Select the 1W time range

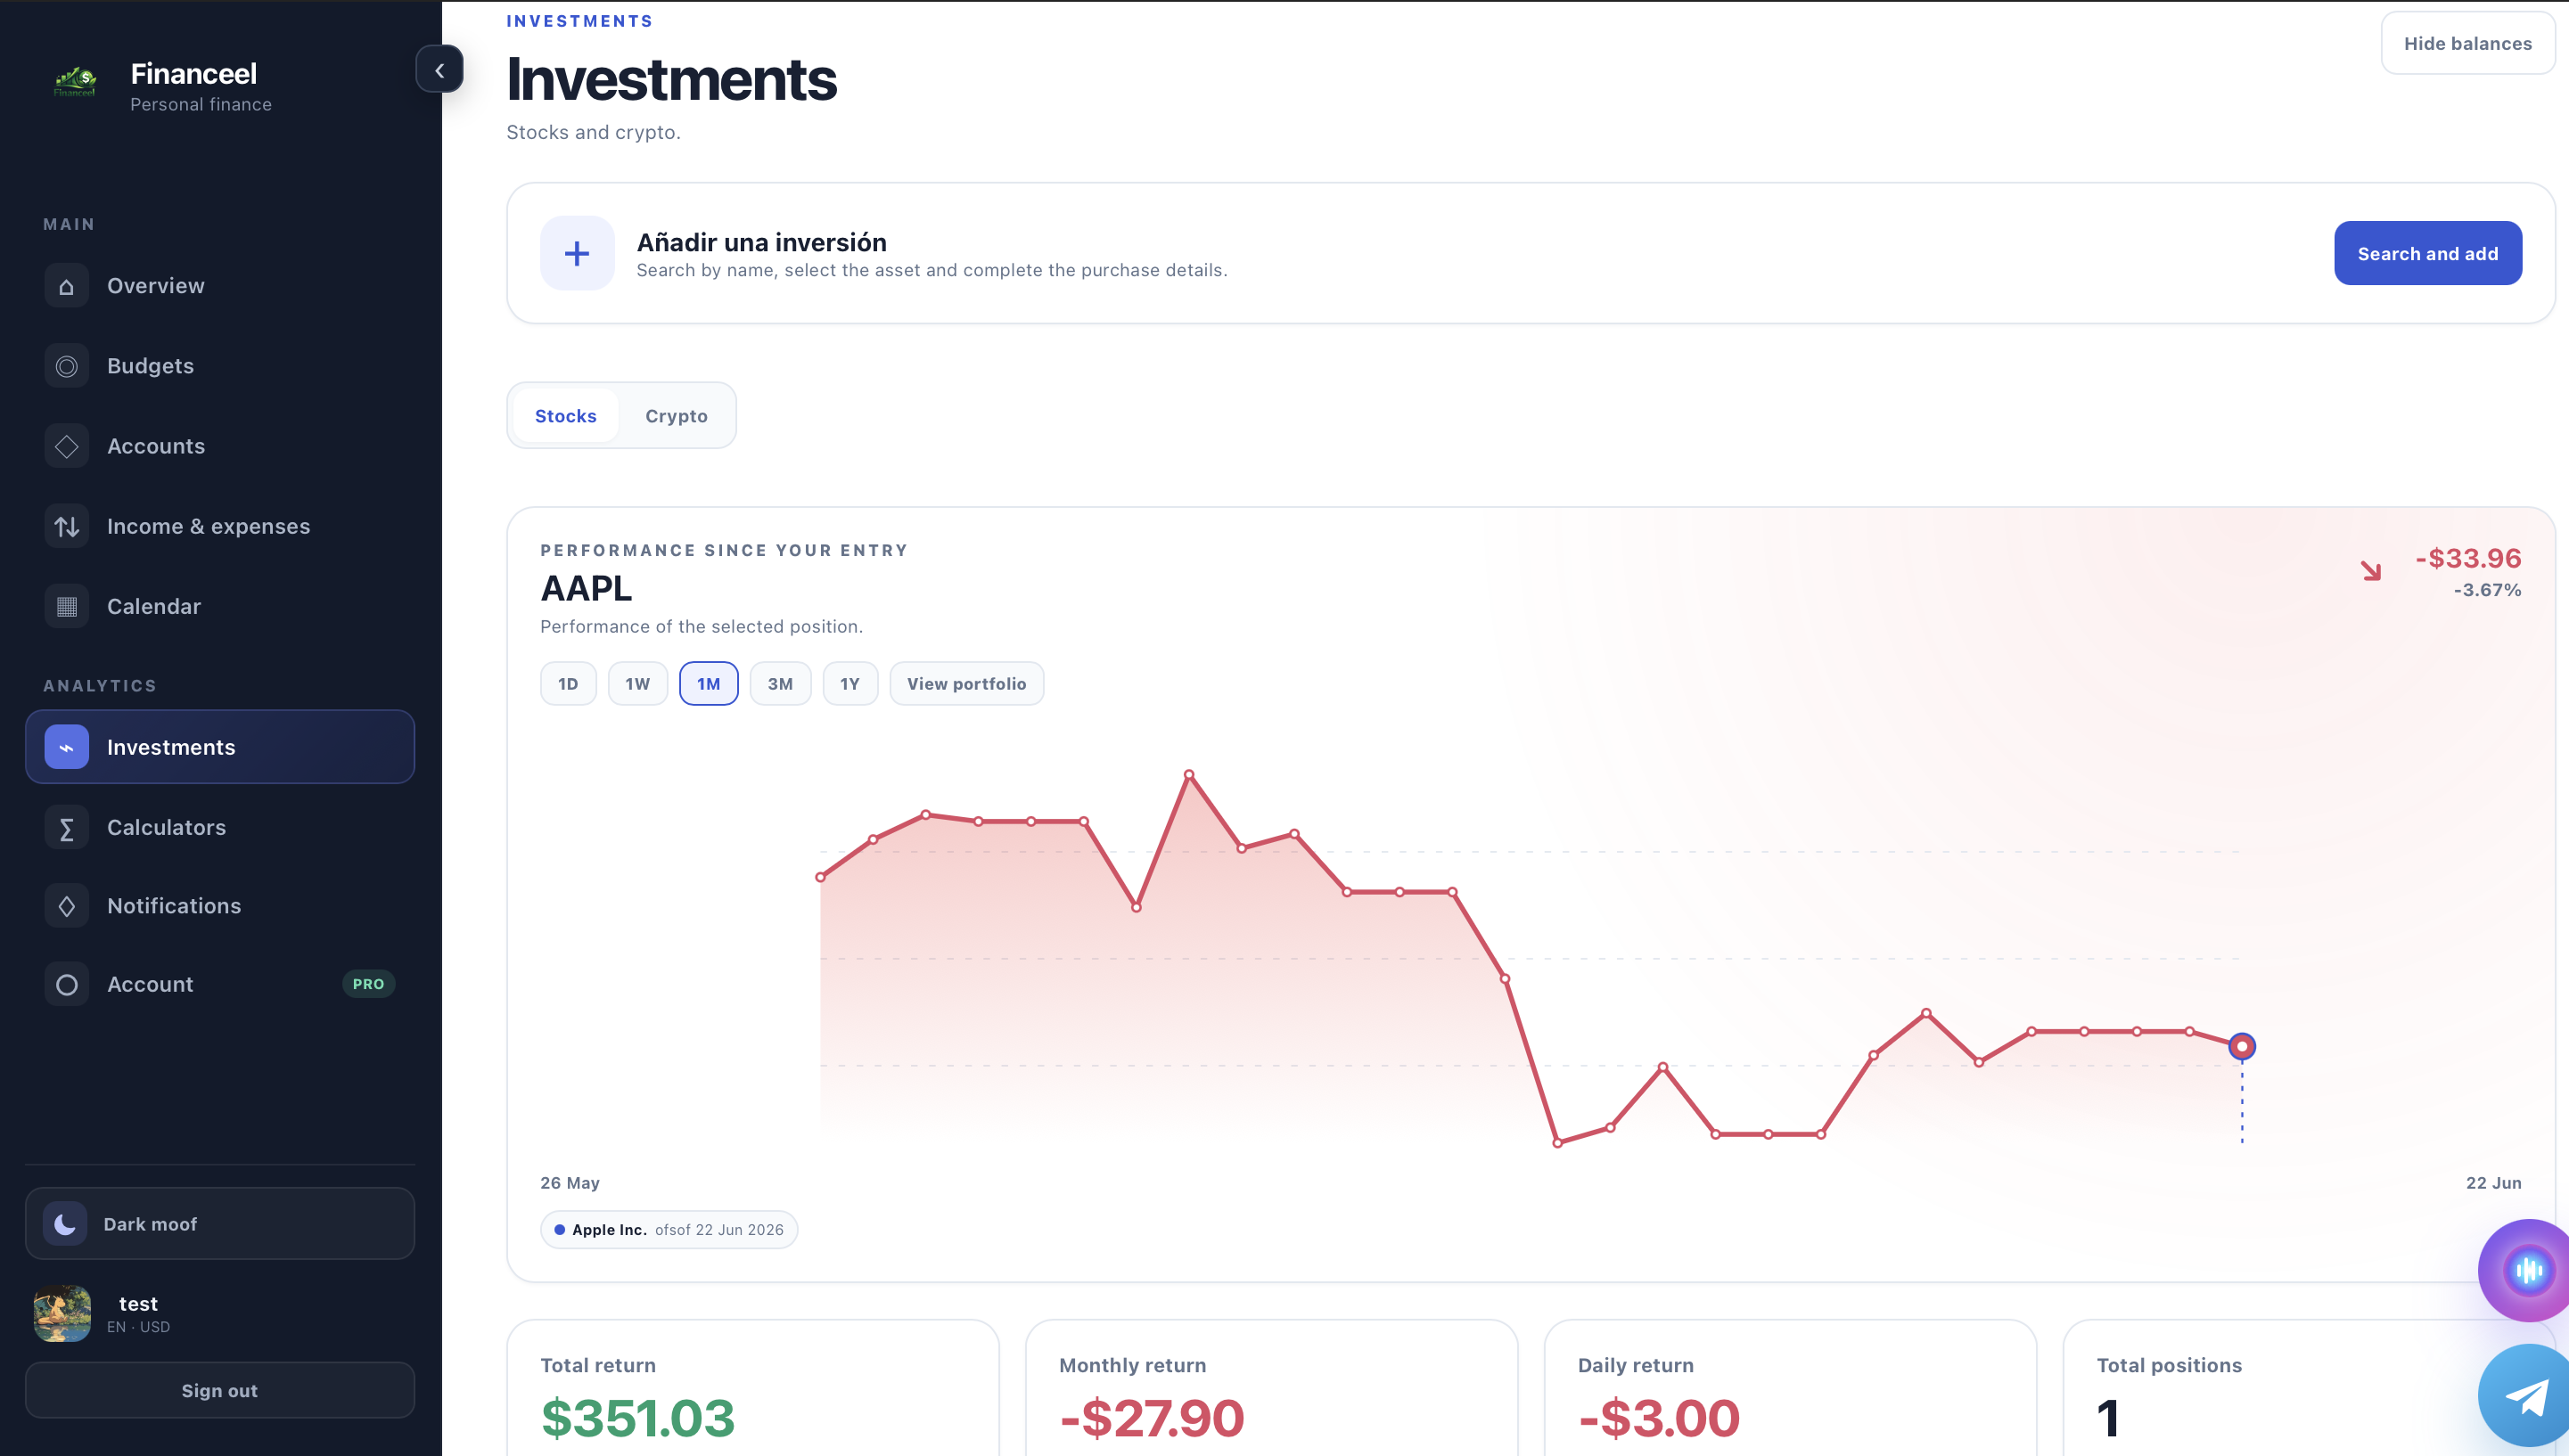coord(637,684)
